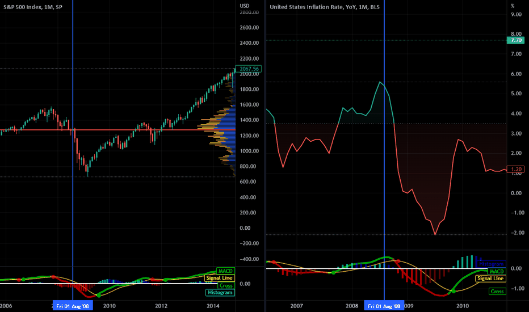This screenshot has height=312, width=529.
Task: Click the 1400.00 price axis value
Action: (x=249, y=120)
